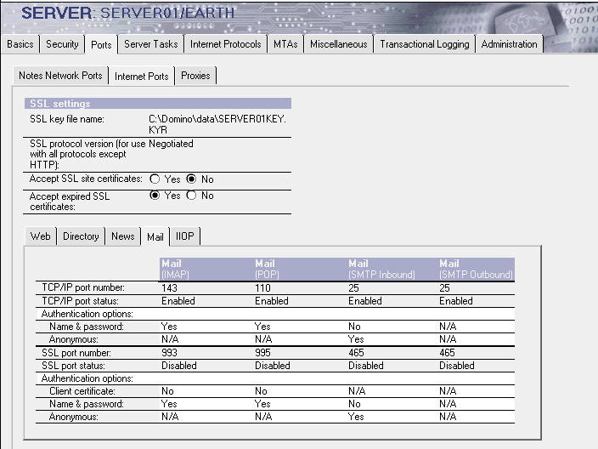Select Internet Ports subtab
The width and height of the screenshot is (598, 449).
tap(142, 76)
